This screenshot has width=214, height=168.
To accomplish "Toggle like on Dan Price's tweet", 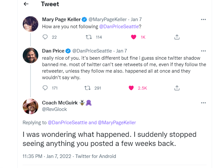I will tap(131, 88).
